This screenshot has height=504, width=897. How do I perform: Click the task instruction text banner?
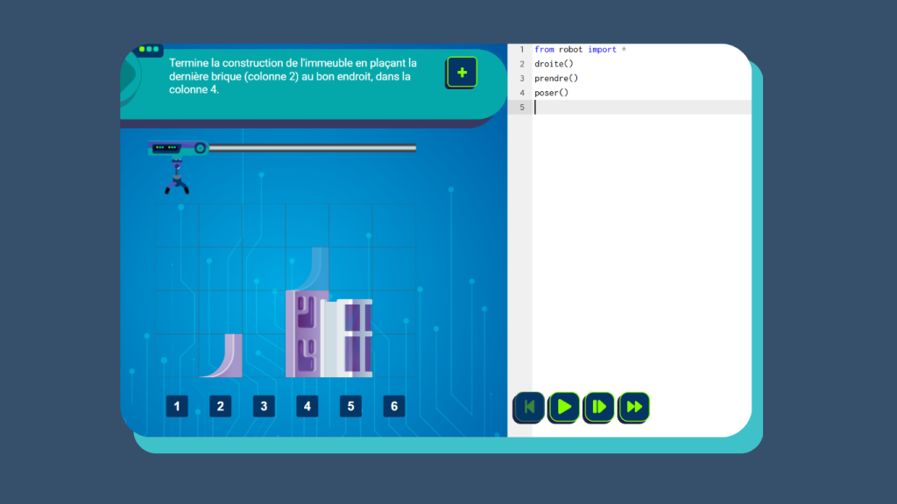[293, 76]
